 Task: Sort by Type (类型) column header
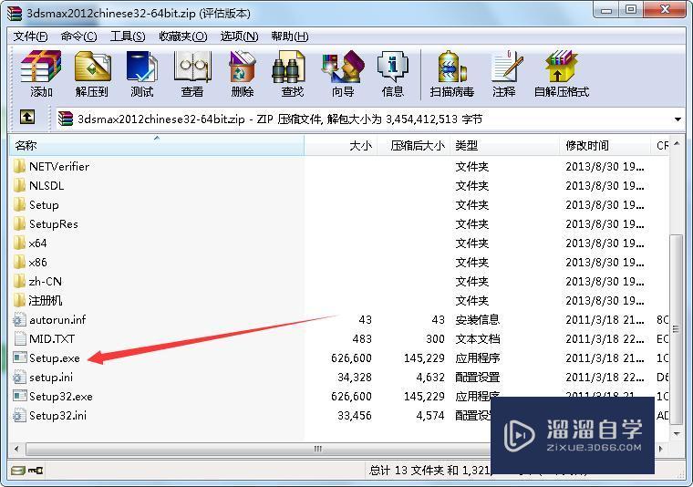505,145
